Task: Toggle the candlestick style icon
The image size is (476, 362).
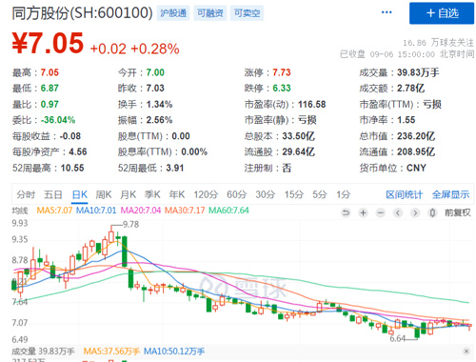Action: [432, 212]
